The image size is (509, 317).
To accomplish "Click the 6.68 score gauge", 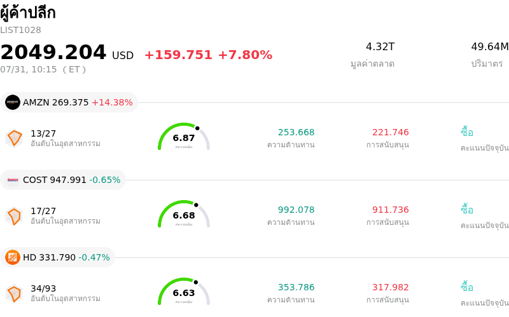I will click(x=184, y=214).
